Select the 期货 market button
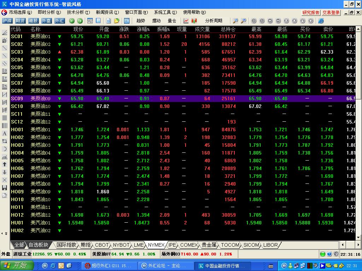Viewport: 362px width, 271px height. pos(20,21)
